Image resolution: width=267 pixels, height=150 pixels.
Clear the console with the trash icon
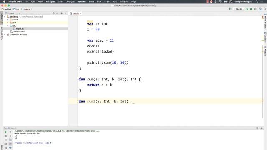[x=10, y=148]
